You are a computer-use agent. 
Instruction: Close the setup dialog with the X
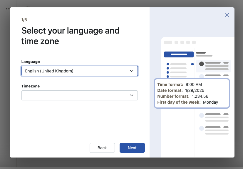(227, 15)
